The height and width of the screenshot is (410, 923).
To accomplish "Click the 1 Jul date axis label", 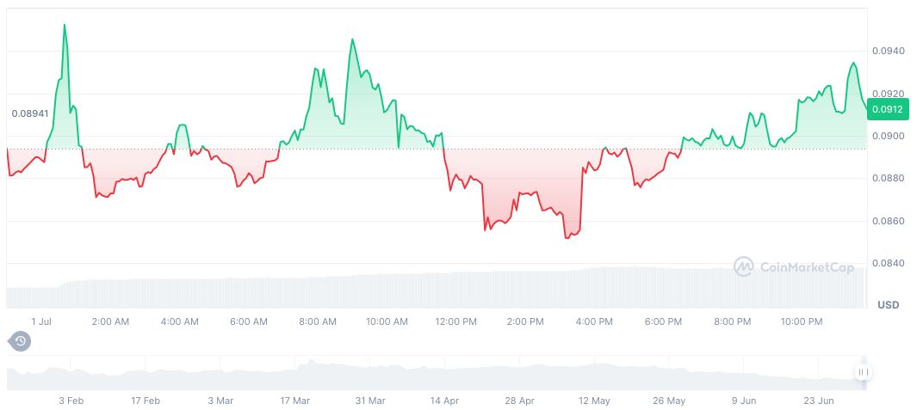I will coord(41,321).
